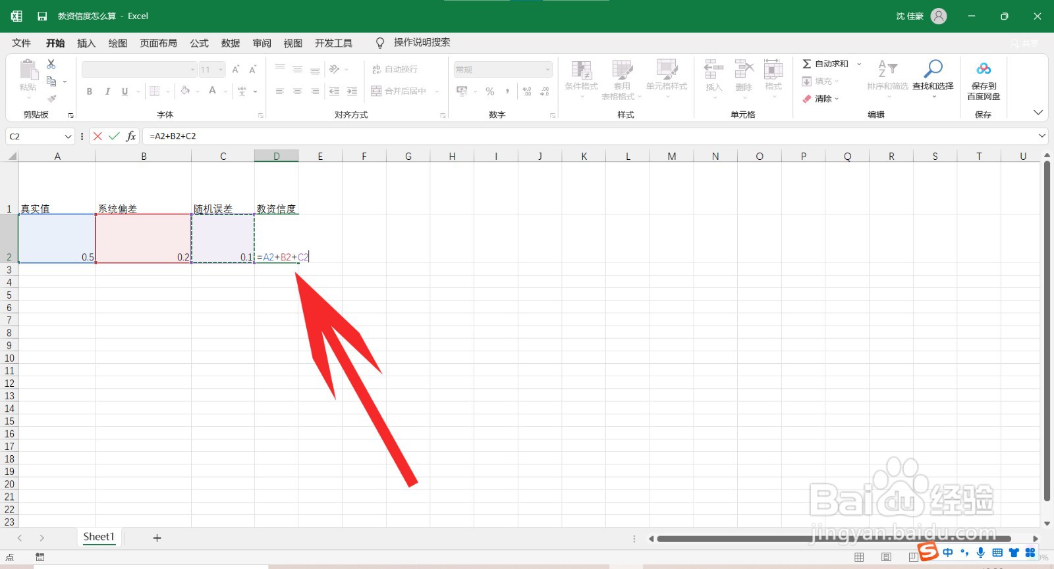Select the Sheet1 tab
The image size is (1054, 569).
click(x=99, y=537)
